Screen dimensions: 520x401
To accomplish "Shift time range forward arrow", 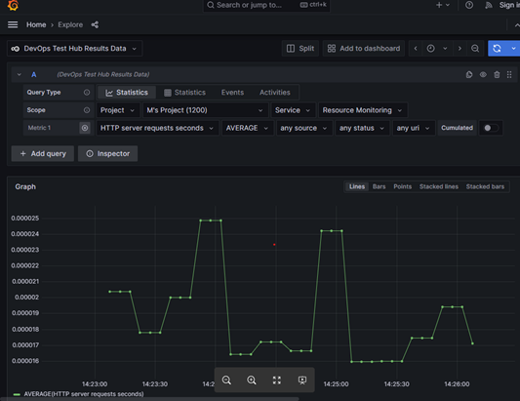I will pos(460,49).
